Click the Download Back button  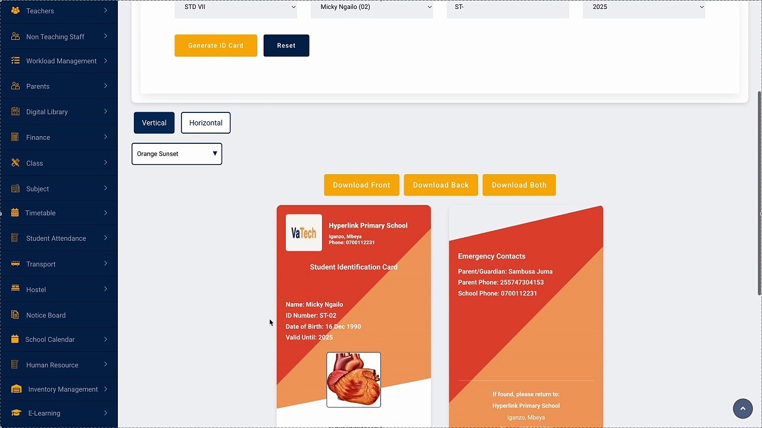441,185
